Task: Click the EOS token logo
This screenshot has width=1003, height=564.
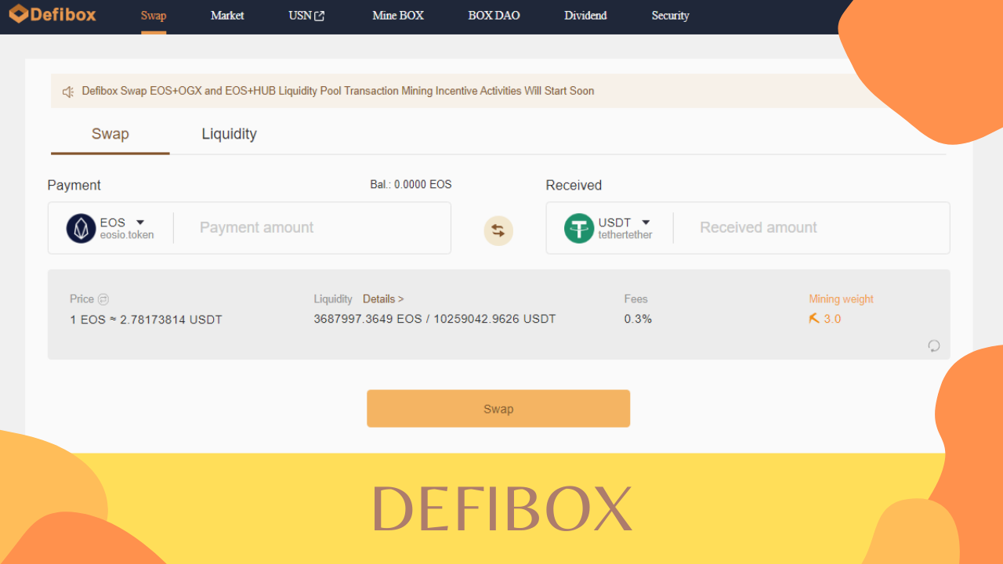Action: (x=81, y=228)
